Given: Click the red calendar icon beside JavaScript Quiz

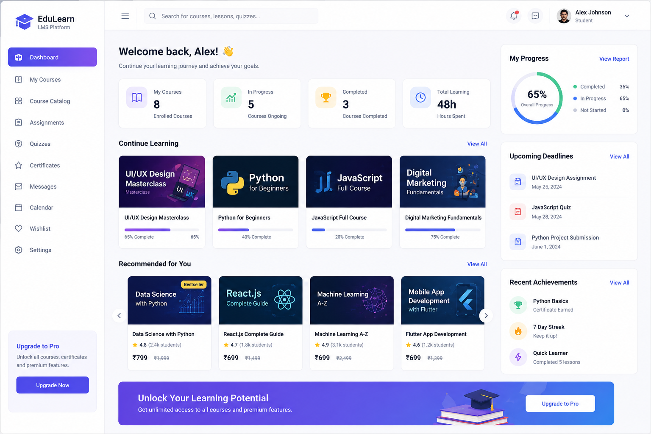Looking at the screenshot, I should 517,211.
